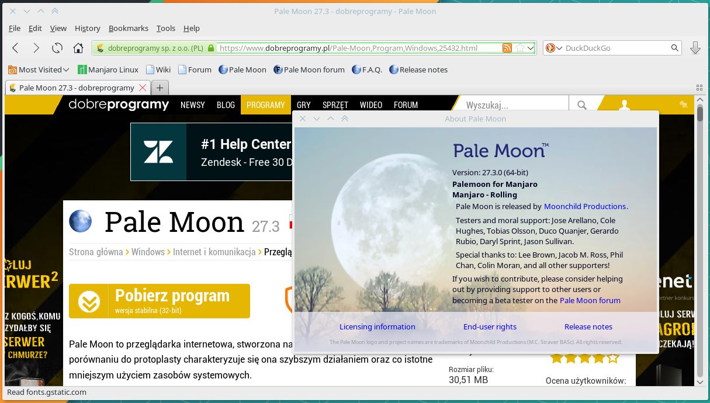The image size is (710, 403).
Task: Go to GRY section of the site
Action: pyautogui.click(x=304, y=105)
